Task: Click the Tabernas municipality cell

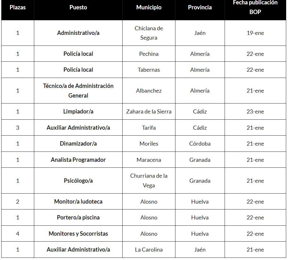Action: point(149,70)
